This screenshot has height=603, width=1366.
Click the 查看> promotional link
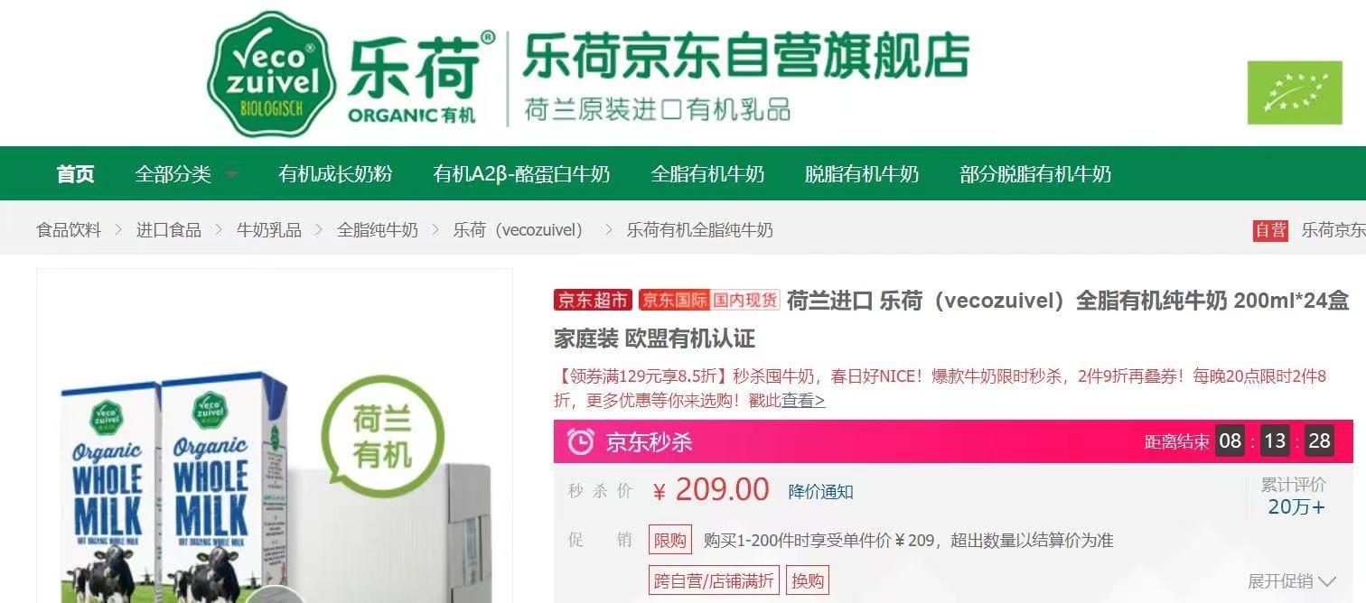tap(803, 400)
